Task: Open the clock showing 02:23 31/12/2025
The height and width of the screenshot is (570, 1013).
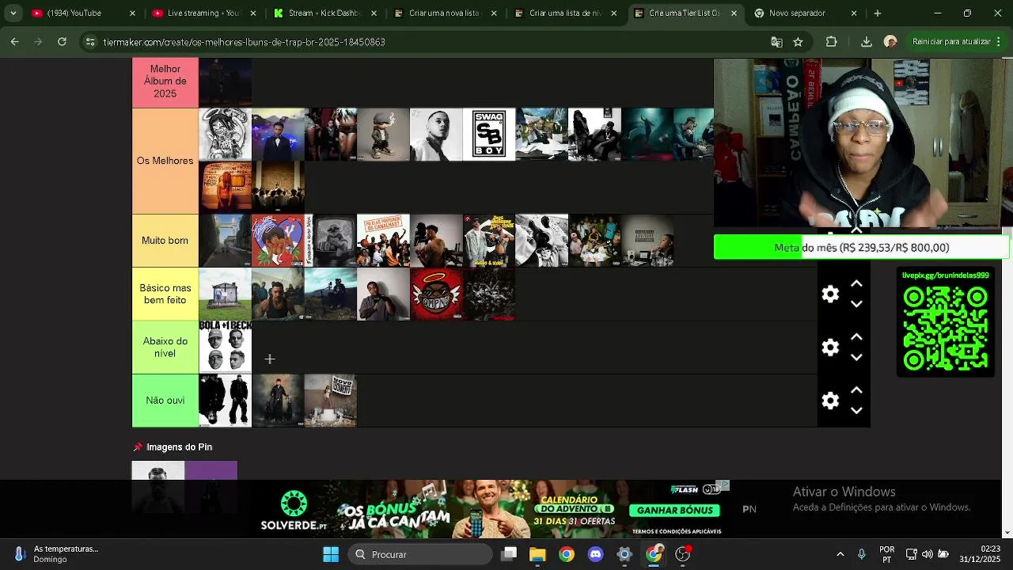Action: click(x=980, y=554)
